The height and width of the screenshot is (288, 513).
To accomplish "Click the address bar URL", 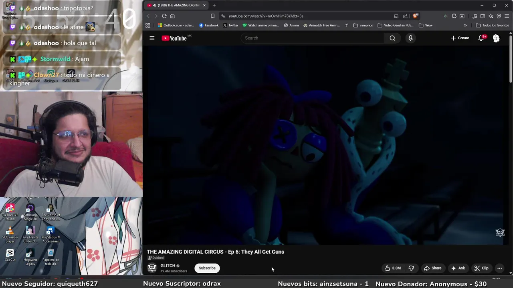I will 266,16.
